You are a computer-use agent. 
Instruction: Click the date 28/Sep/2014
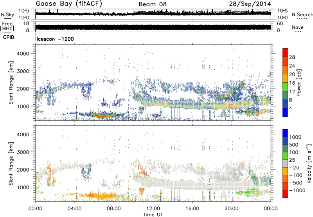[250, 4]
